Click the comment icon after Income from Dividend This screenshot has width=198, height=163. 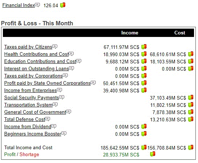point(54,126)
